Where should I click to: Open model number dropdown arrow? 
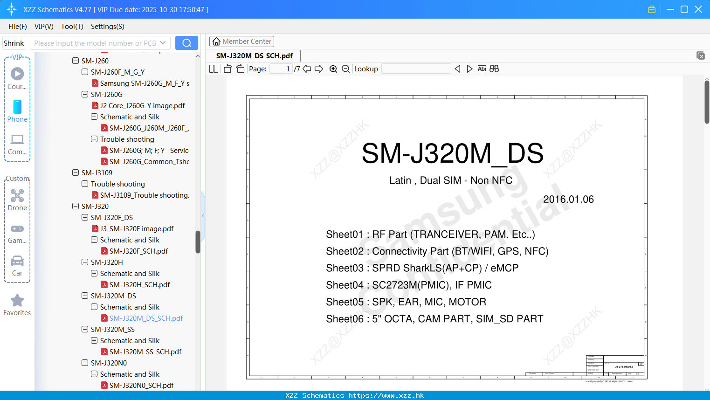point(163,43)
